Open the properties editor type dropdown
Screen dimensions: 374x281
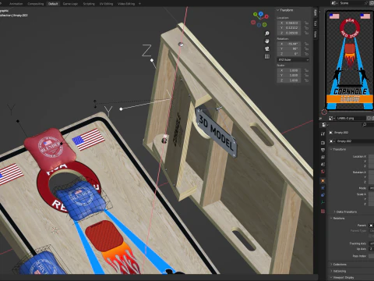pos(325,125)
